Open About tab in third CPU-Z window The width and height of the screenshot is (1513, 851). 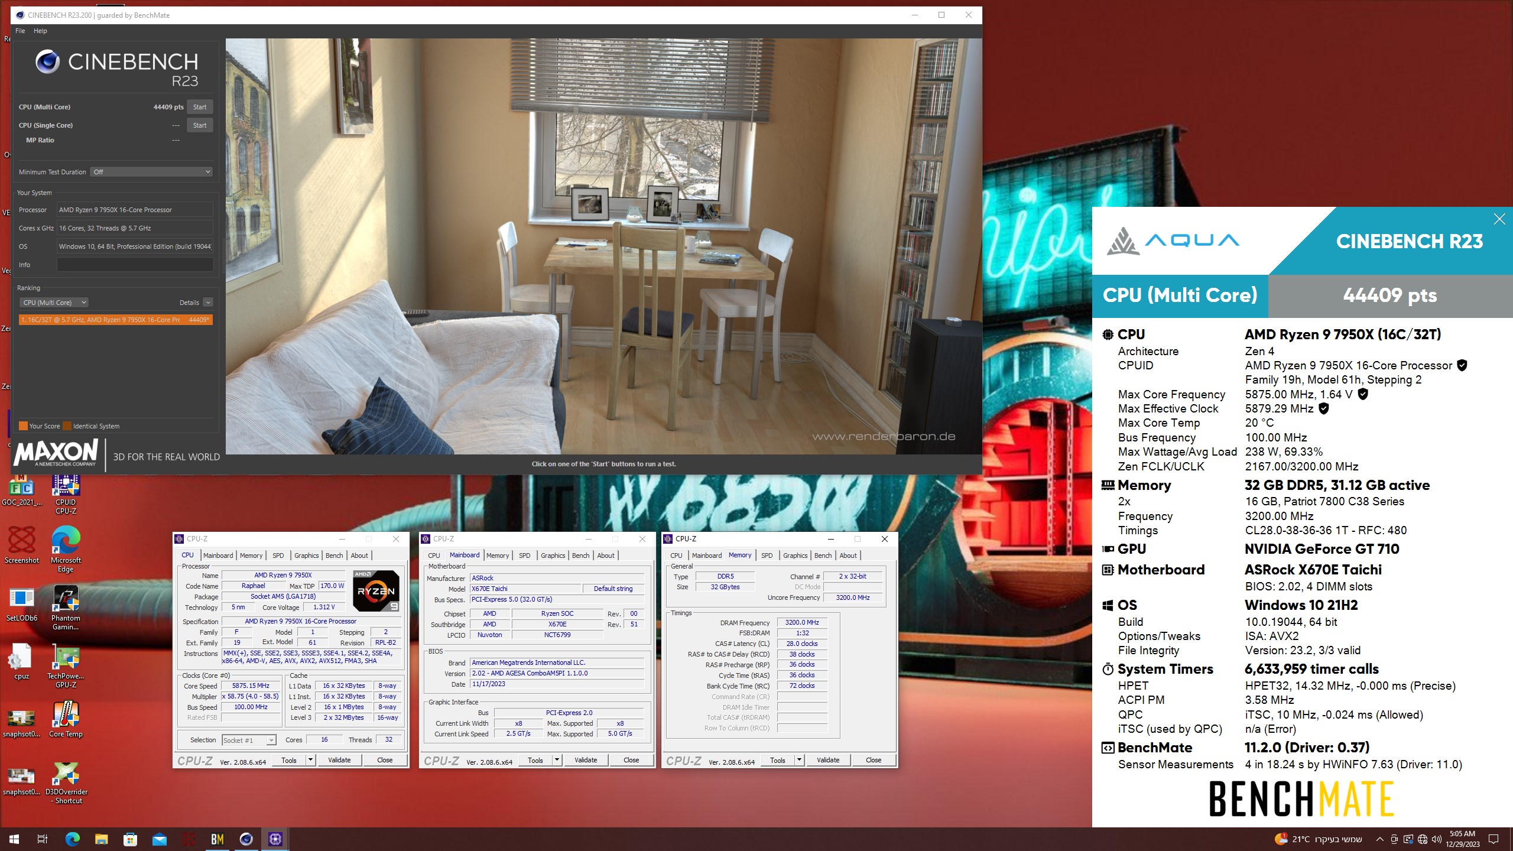[x=848, y=556]
